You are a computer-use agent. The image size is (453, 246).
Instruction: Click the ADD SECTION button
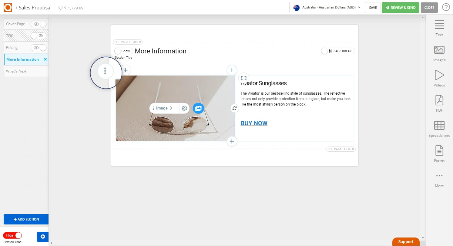(x=26, y=219)
